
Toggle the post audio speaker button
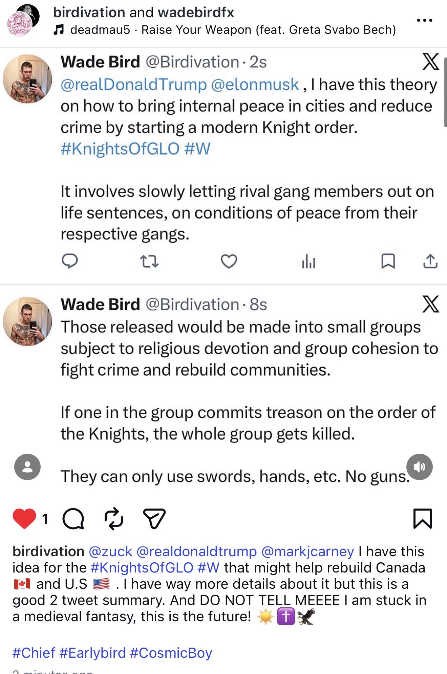(x=419, y=467)
